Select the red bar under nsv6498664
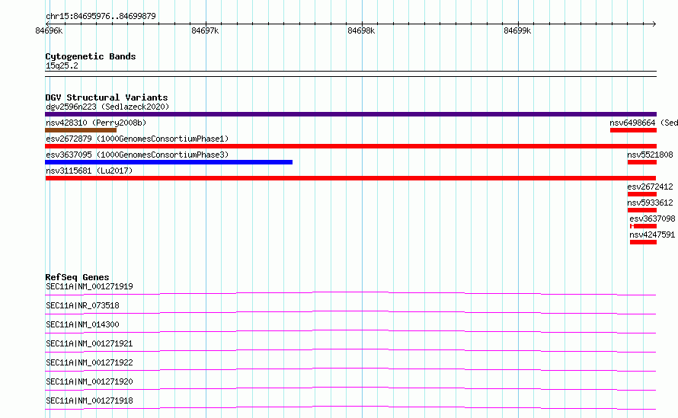Screen dimensions: 678x418 point(634,130)
